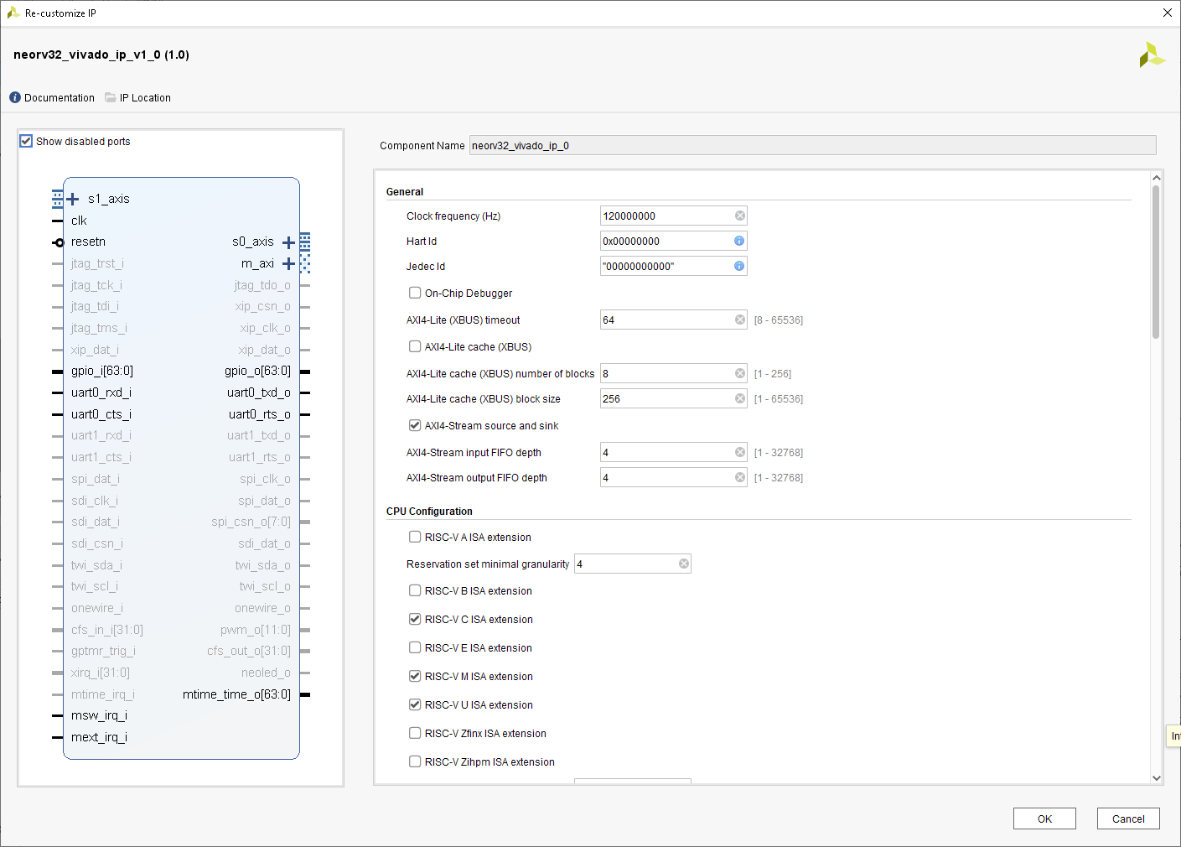The image size is (1181, 847).
Task: Select the mtime_time_o[63:0] port label
Action: (236, 694)
